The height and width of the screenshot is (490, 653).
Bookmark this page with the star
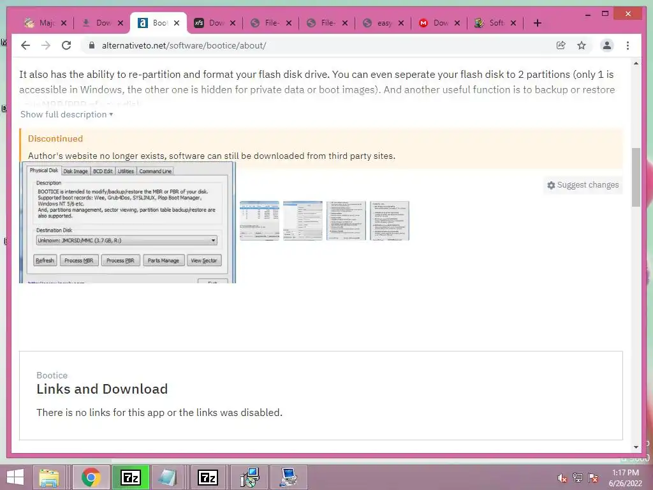[582, 45]
